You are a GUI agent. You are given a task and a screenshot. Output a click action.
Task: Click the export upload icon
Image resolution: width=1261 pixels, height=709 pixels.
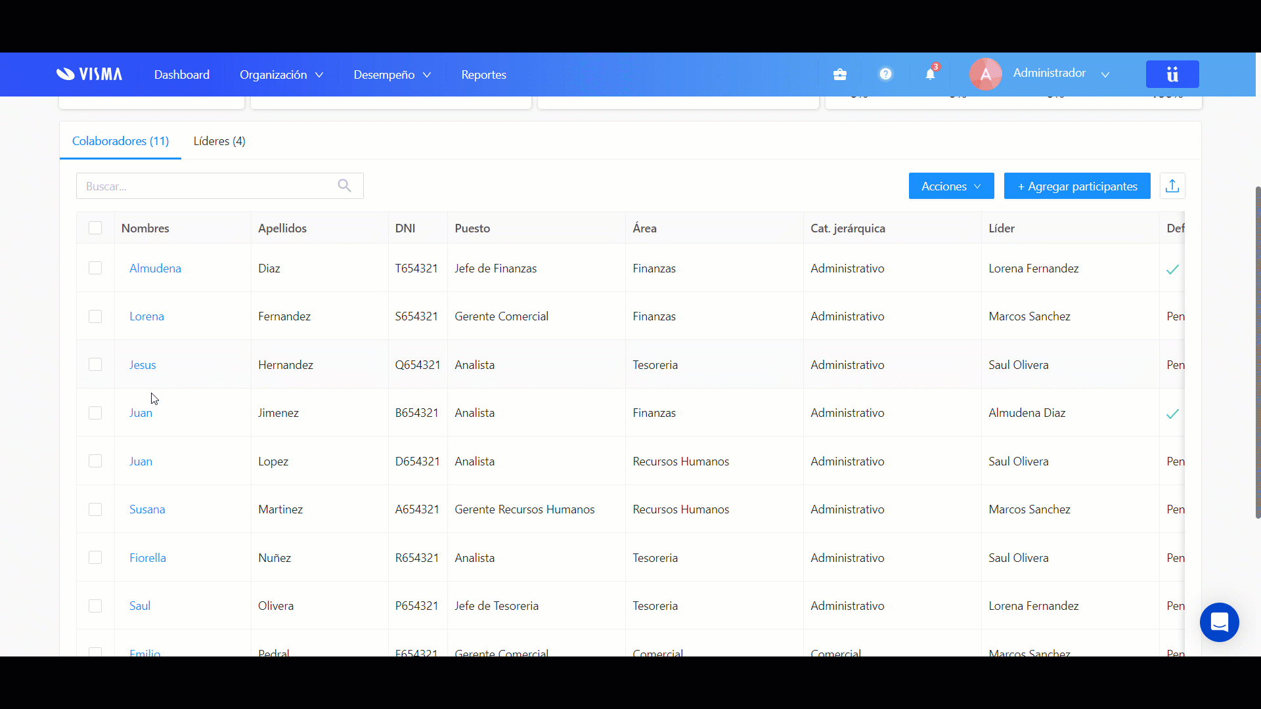1172,186
